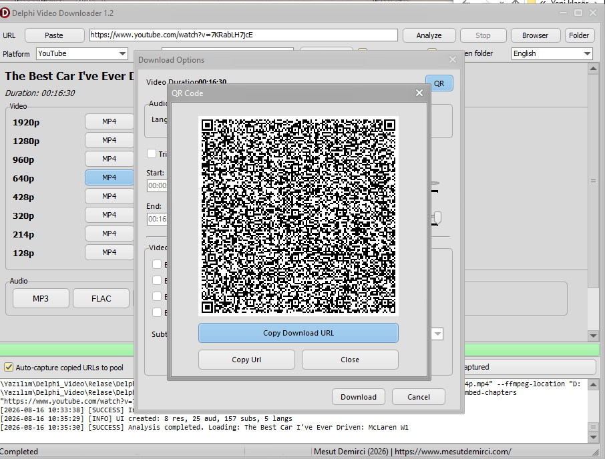Click the end-trim slider handle
The image size is (605, 459).
click(437, 217)
